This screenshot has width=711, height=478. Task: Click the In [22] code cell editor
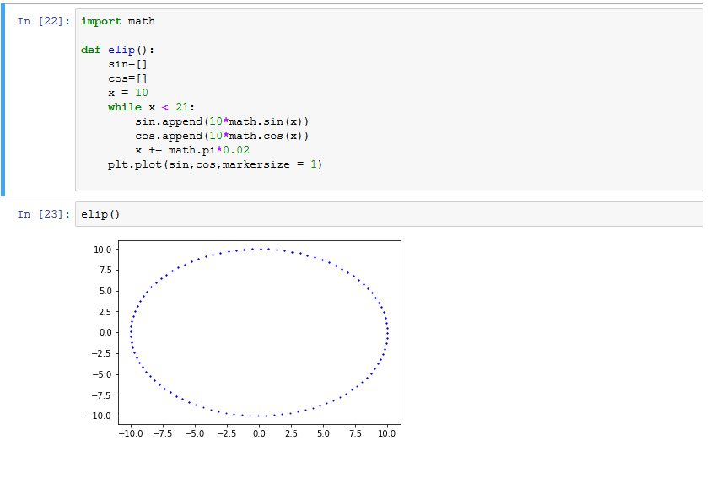[x=389, y=99]
